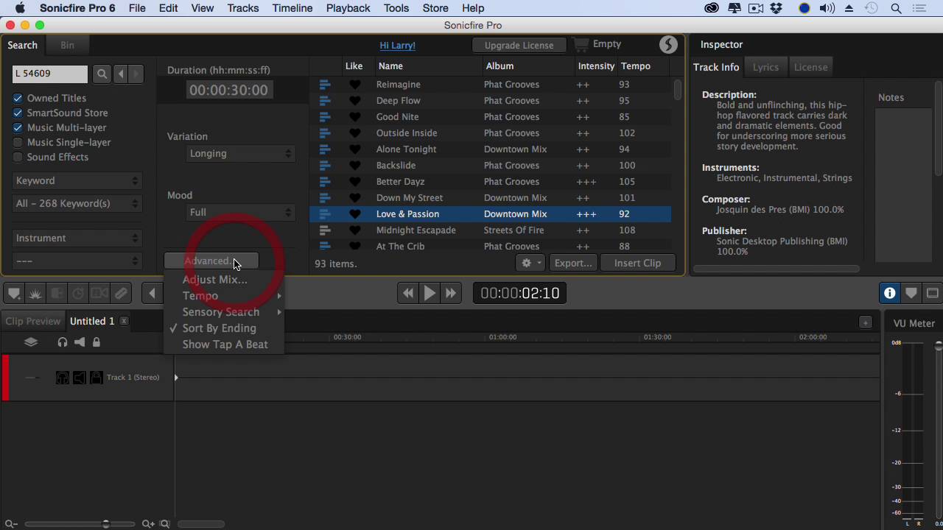Open the All - 268 Keyword(s) dropdown
The height and width of the screenshot is (530, 943).
coord(77,203)
